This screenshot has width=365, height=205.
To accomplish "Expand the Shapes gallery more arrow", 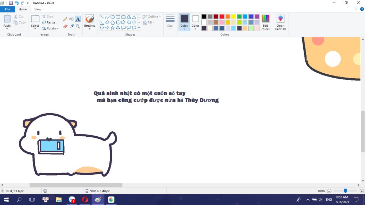I will (139, 28).
